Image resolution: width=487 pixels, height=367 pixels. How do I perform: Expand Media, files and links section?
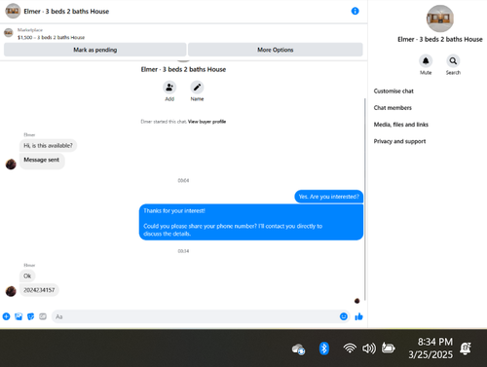coord(401,125)
